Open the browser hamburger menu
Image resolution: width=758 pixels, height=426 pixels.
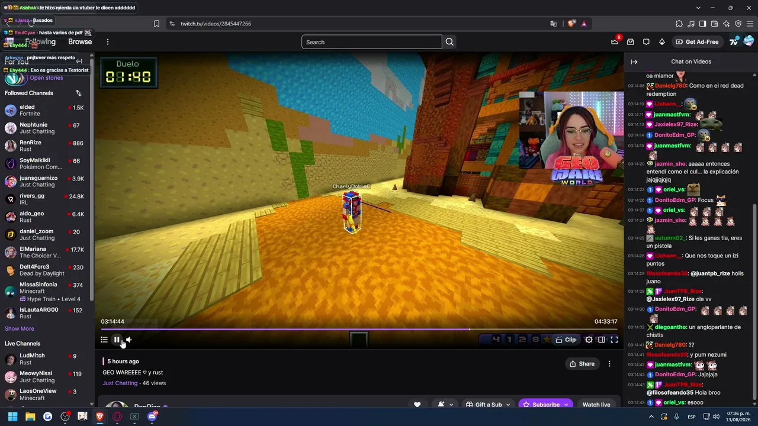pos(750,24)
